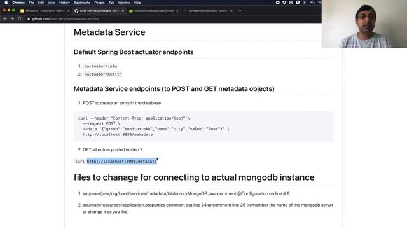Click 'GET all entres posted' text
Screen dimensions: 407x229
113,150
